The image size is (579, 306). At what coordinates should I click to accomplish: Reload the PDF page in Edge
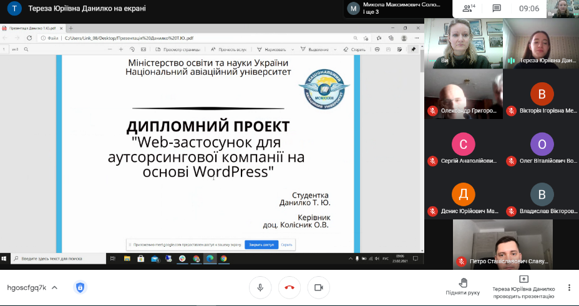[29, 38]
